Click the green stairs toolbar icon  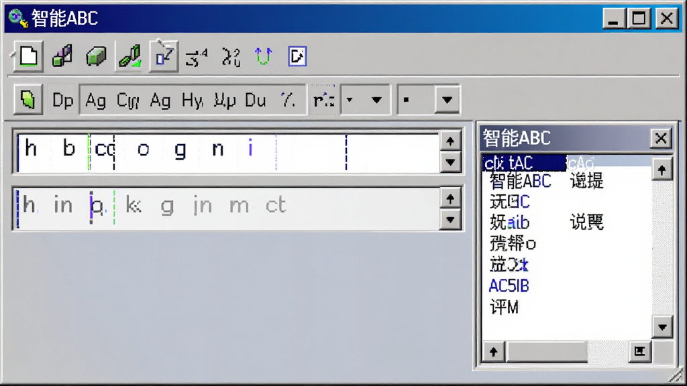[x=130, y=56]
